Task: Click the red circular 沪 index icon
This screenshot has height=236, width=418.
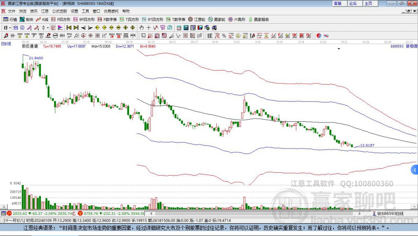Action: 9,214
